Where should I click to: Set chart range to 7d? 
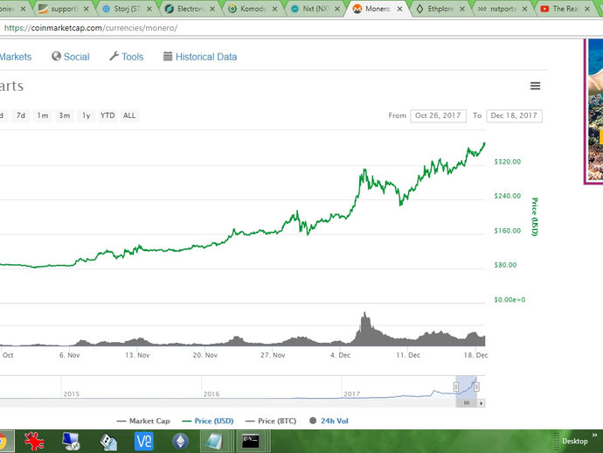coord(21,115)
